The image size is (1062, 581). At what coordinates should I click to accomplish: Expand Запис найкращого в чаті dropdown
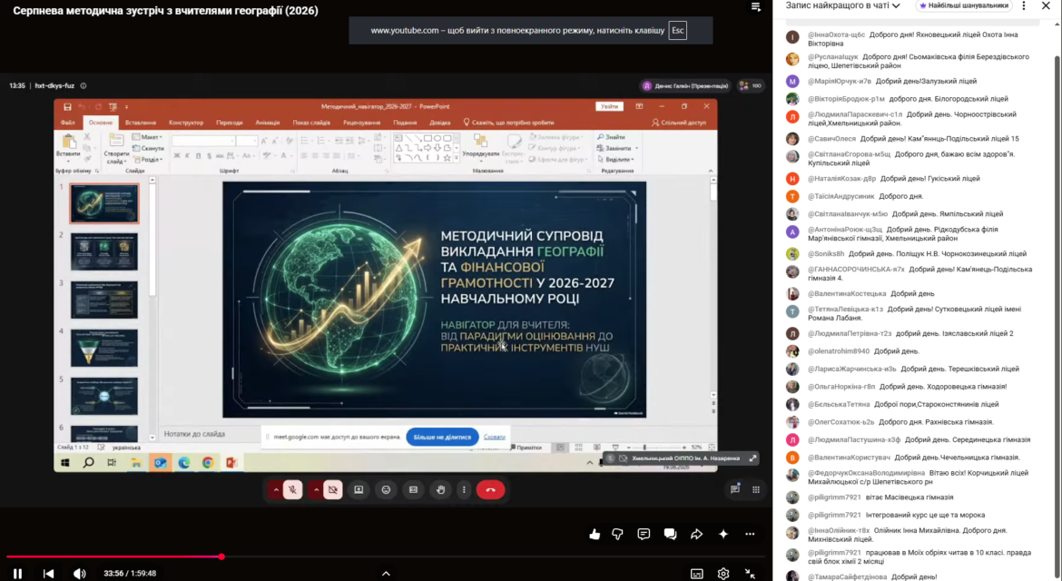tap(842, 5)
